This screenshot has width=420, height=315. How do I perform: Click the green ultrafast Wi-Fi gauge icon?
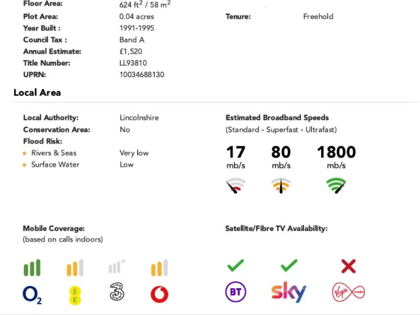336,185
